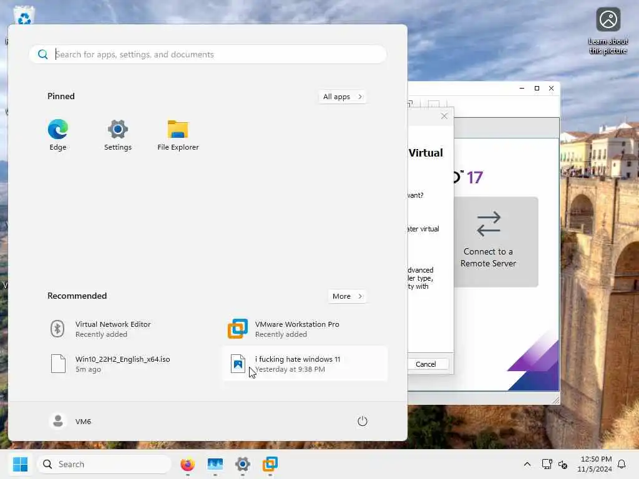Image resolution: width=639 pixels, height=479 pixels.
Task: Open the VM6 user account menu
Action: (70, 421)
